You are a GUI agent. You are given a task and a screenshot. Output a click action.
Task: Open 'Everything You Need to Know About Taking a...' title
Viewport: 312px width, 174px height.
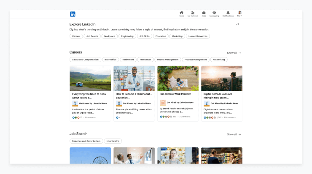(89, 96)
